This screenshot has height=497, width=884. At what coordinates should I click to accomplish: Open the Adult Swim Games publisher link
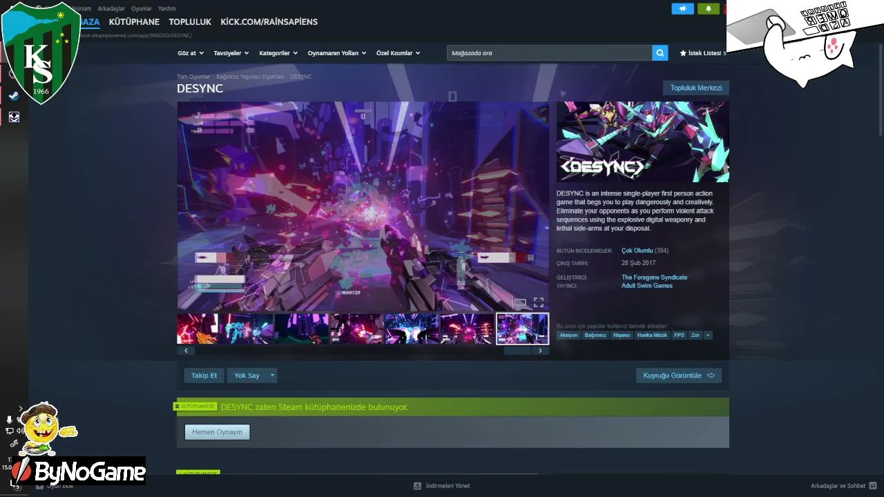646,286
